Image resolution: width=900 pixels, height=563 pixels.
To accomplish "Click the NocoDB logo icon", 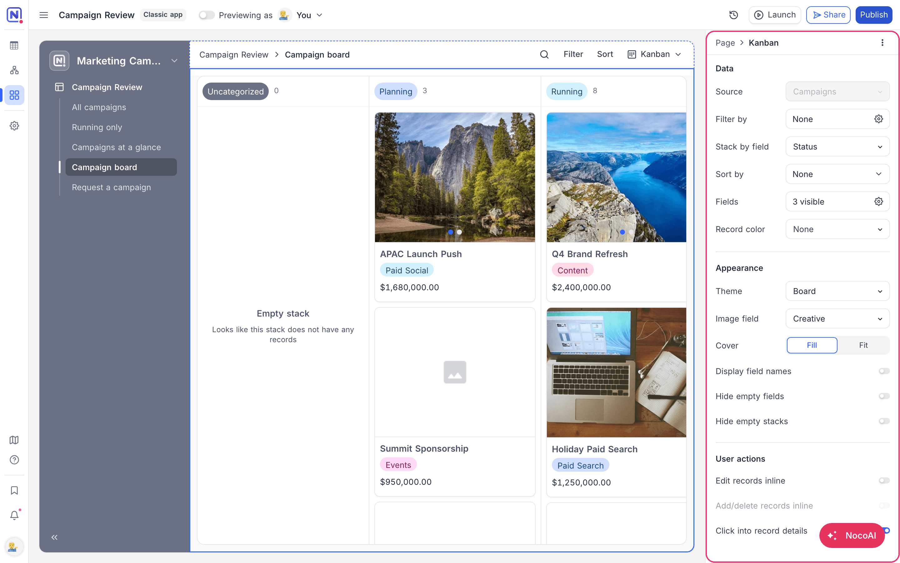I will (x=14, y=15).
